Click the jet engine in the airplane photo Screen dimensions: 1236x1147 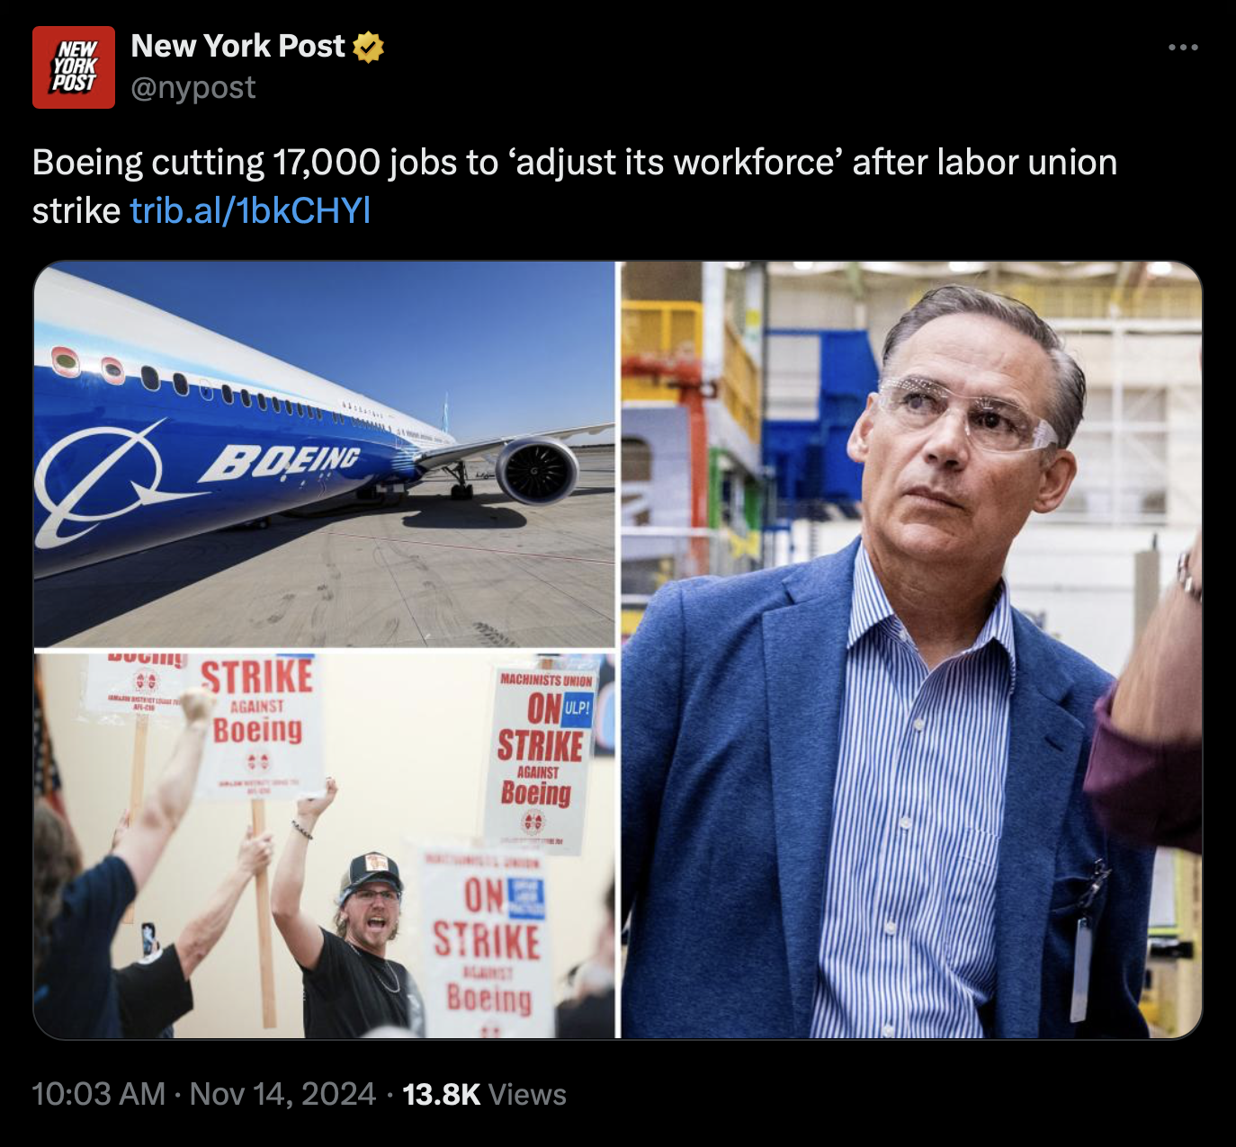pyautogui.click(x=537, y=471)
